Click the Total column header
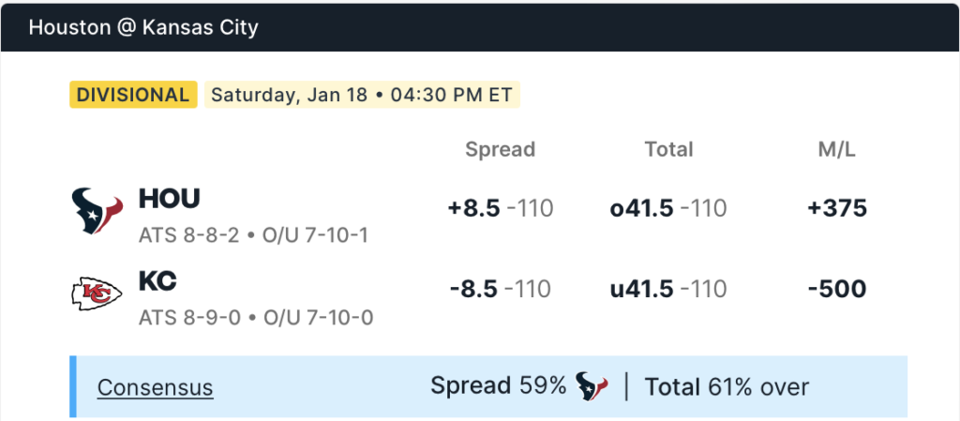The height and width of the screenshot is (421, 960). (668, 149)
